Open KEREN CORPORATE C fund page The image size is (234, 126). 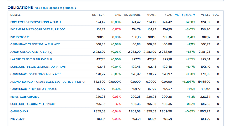pos(25,97)
